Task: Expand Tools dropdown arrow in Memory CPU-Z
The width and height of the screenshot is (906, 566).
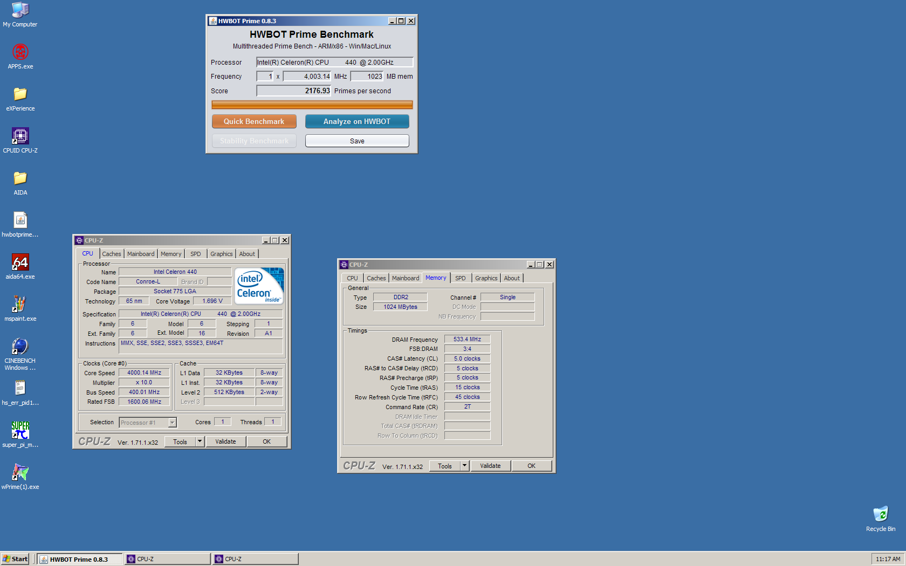Action: click(464, 466)
